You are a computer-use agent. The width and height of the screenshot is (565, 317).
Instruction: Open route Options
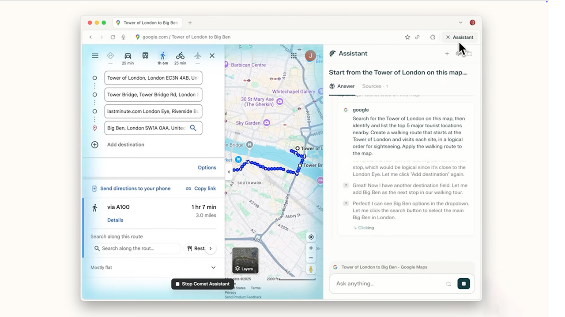tap(207, 168)
